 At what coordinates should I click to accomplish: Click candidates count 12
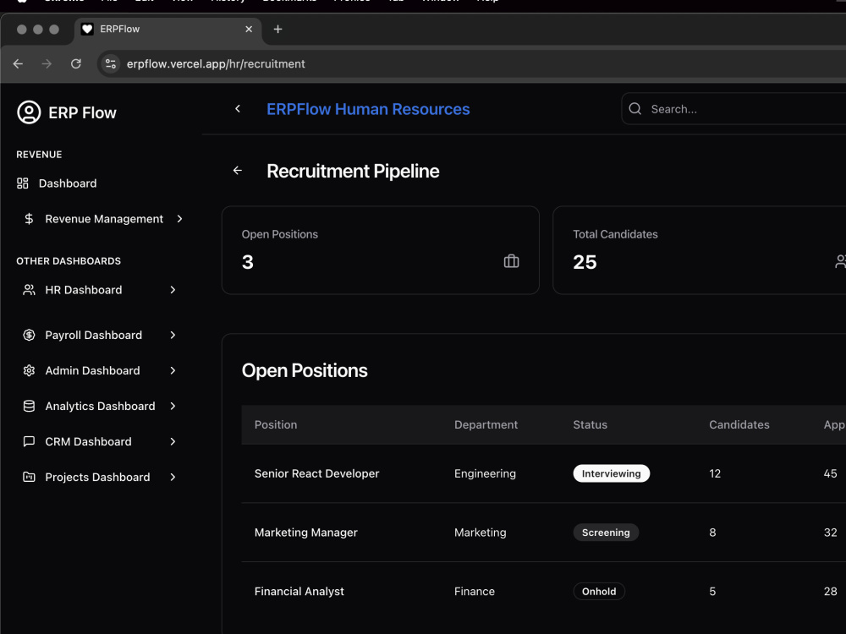point(715,473)
